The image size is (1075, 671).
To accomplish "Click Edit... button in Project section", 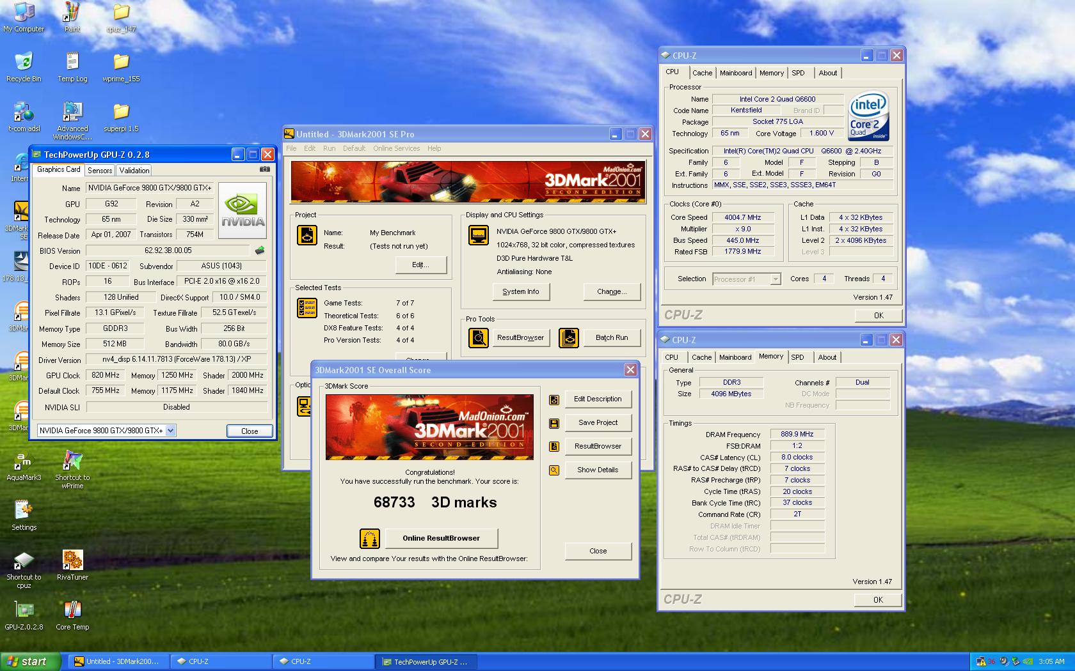I will coord(420,265).
